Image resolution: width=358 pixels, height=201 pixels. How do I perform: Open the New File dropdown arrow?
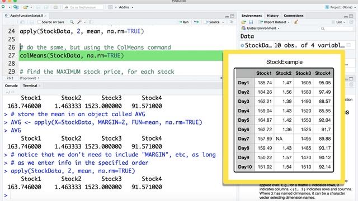coord(10,7)
